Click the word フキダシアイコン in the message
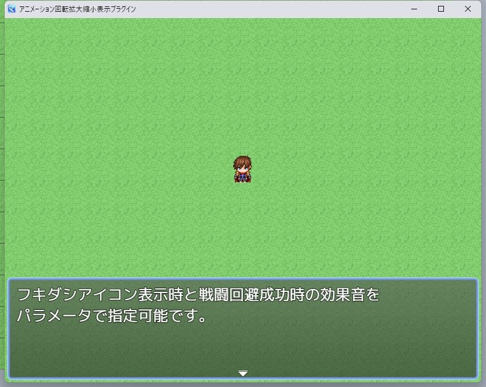This screenshot has width=486, height=387. click(71, 294)
